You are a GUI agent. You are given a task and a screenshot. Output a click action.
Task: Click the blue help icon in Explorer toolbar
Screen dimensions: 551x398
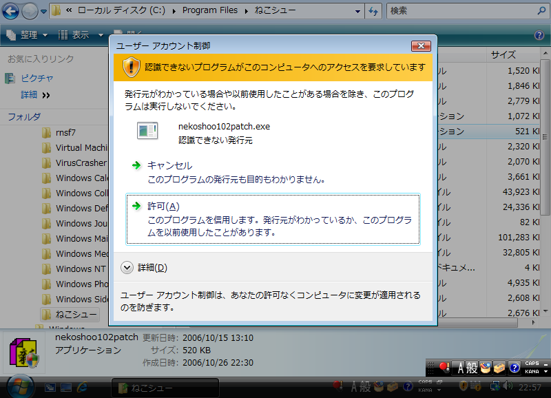click(539, 35)
